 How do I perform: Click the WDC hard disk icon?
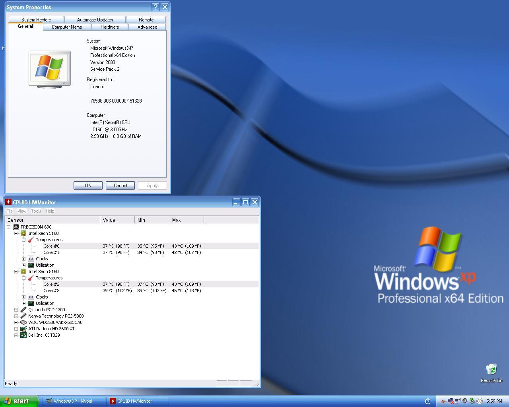point(23,322)
